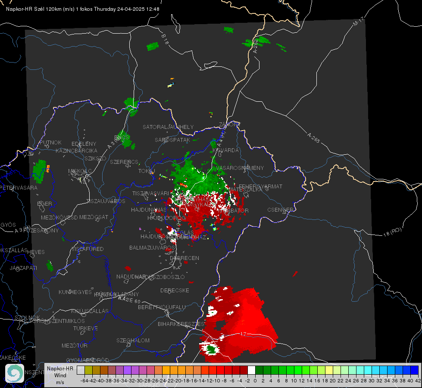
Task: Click the FEHÉRGYARMAT town label
Action: coord(260,186)
